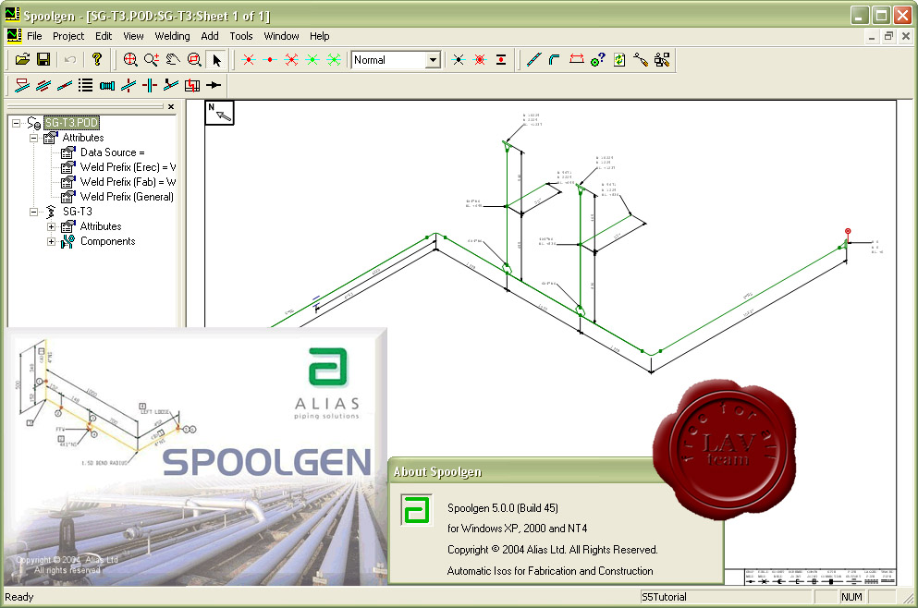The height and width of the screenshot is (608, 918).
Task: Select the Weld Prefix (Erec) item
Action: [x=128, y=167]
